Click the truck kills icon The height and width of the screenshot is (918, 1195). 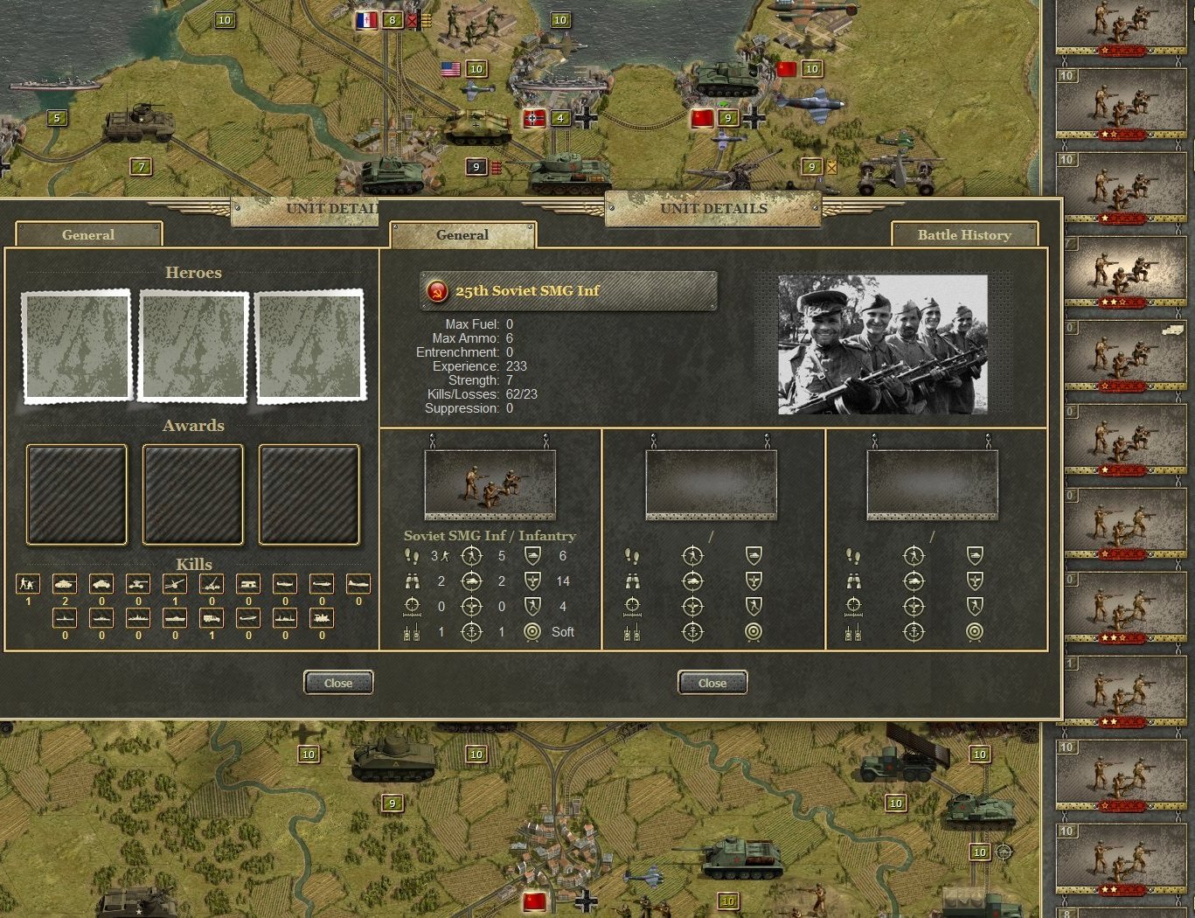[x=212, y=618]
